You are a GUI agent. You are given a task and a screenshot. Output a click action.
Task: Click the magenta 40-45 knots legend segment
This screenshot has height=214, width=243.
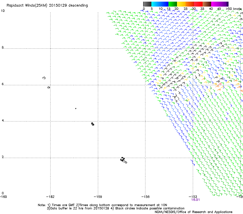tap(215, 4)
